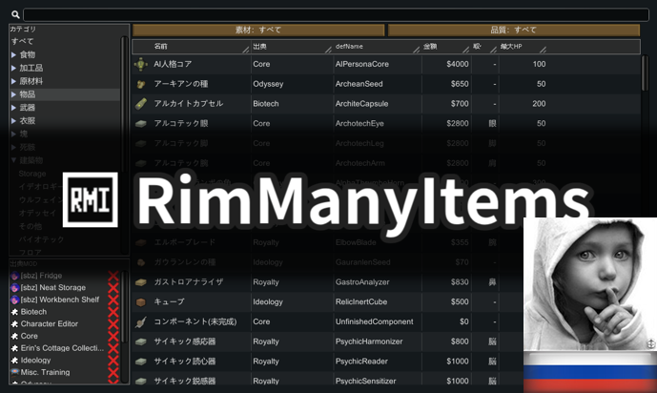Sort by 名前 column header
The height and width of the screenshot is (393, 657).
pyautogui.click(x=161, y=47)
